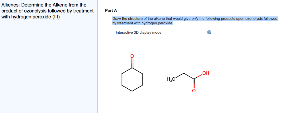The width and height of the screenshot is (284, 113).
Task: Click the blue info icon
Action: (209, 33)
